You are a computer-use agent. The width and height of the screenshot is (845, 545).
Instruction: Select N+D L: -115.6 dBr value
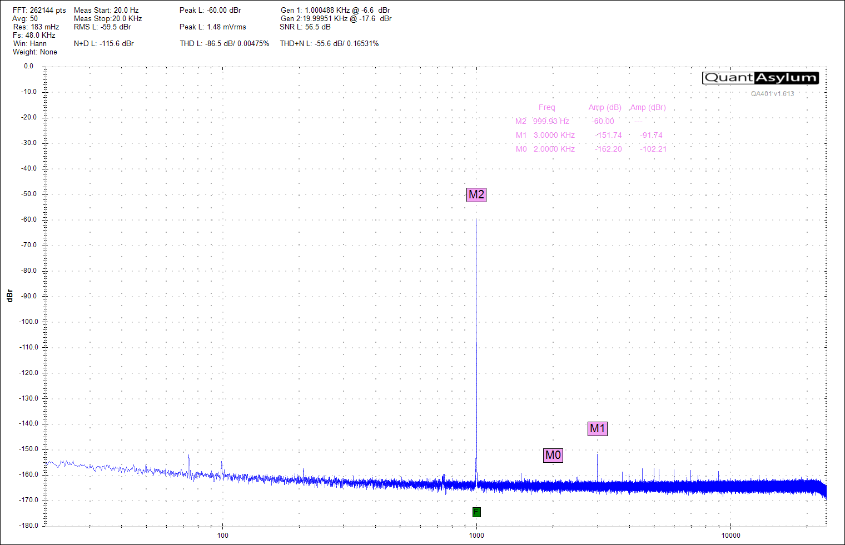104,44
